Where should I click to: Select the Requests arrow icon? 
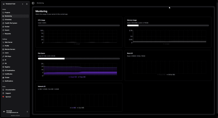[x=3, y=34]
